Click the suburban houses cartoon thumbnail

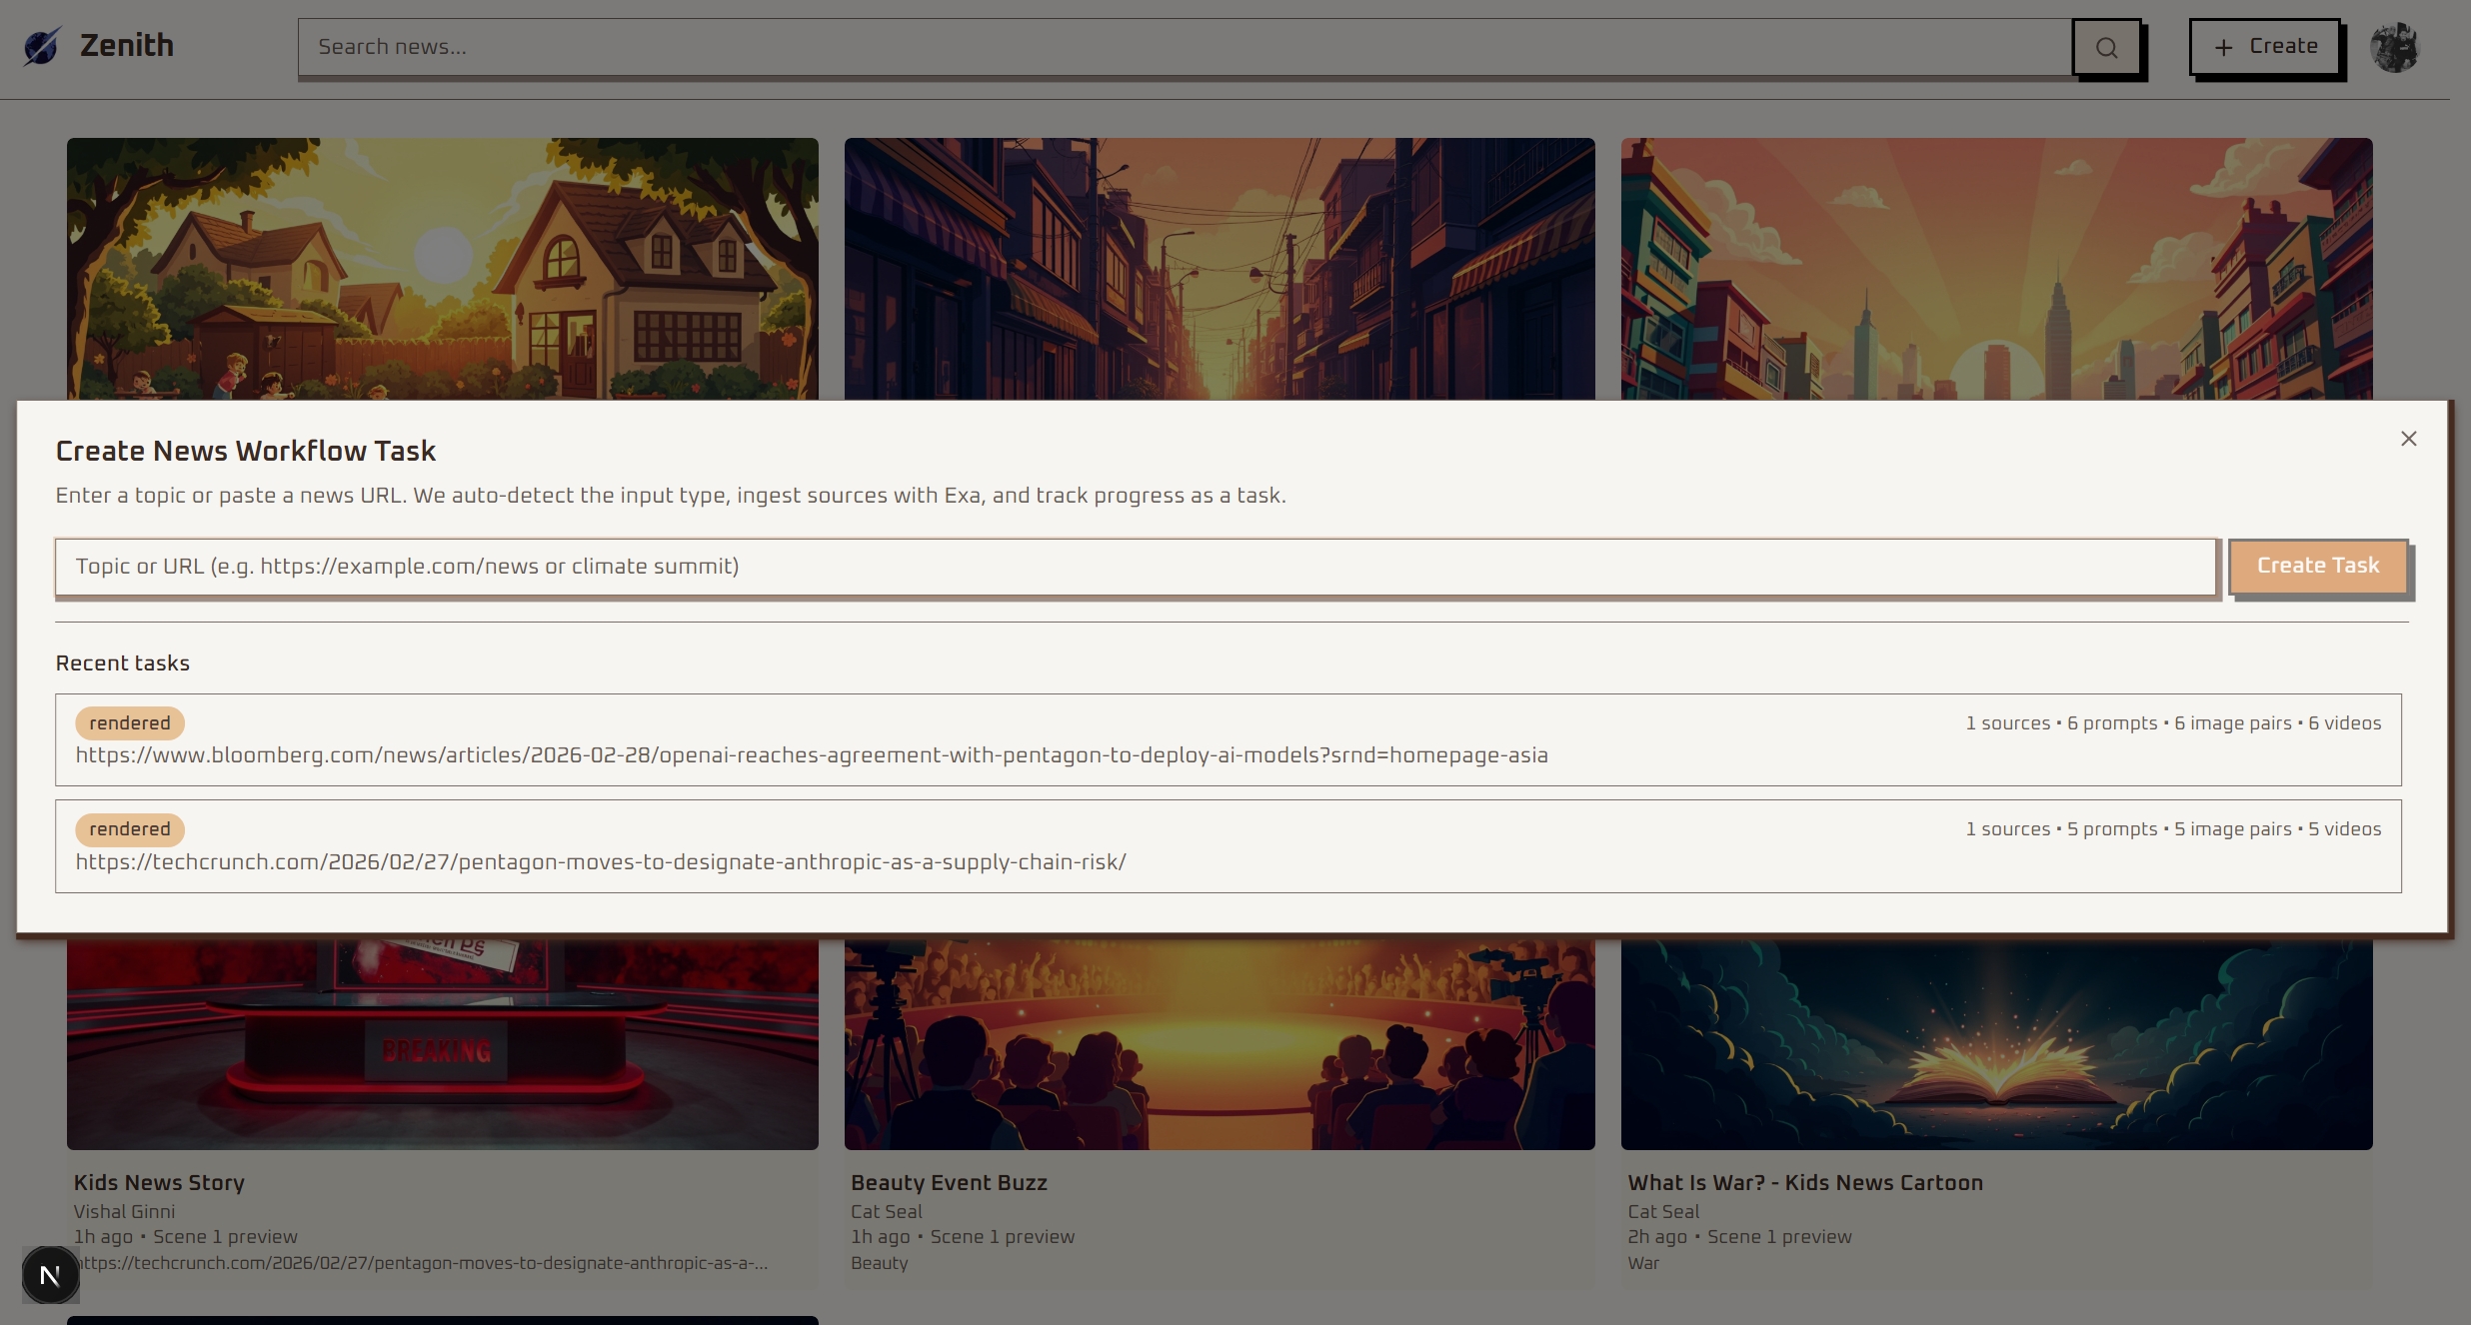tap(442, 269)
